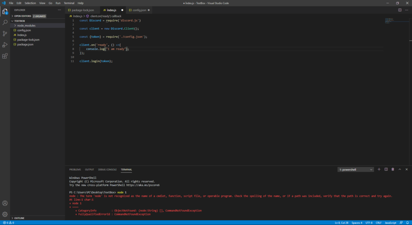
Task: Expand the Open Editors section
Action: coord(22,16)
